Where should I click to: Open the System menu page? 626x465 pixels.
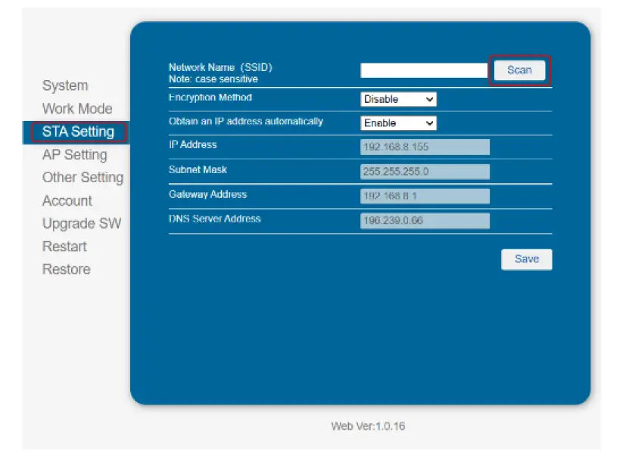[x=65, y=85]
